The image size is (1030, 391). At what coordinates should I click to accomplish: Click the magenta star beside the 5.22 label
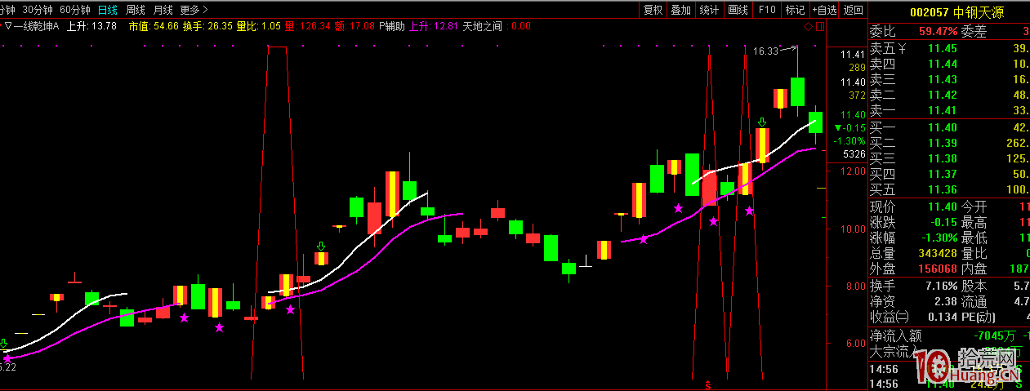tap(7, 358)
